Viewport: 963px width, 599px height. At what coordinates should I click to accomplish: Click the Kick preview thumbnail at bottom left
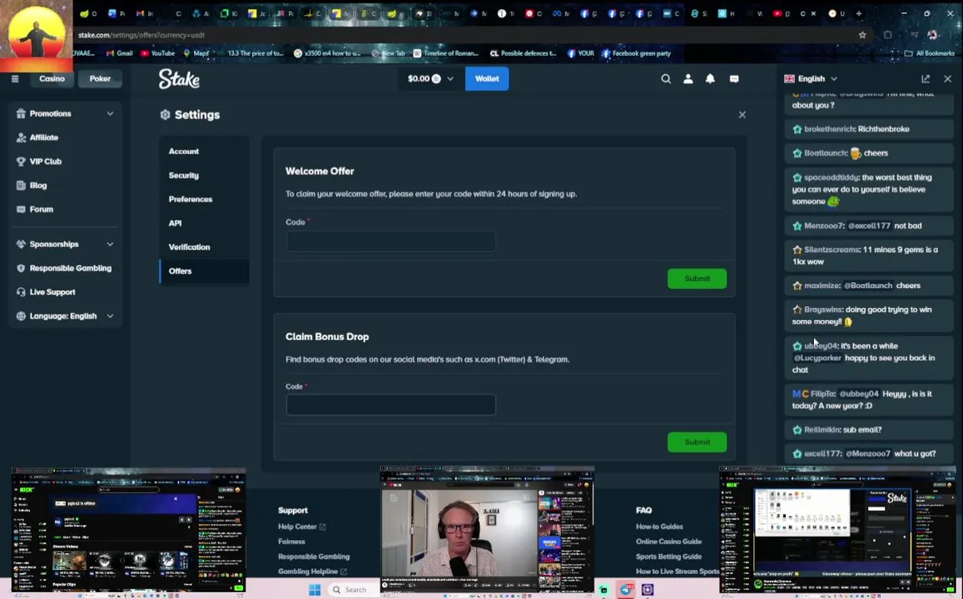click(129, 532)
